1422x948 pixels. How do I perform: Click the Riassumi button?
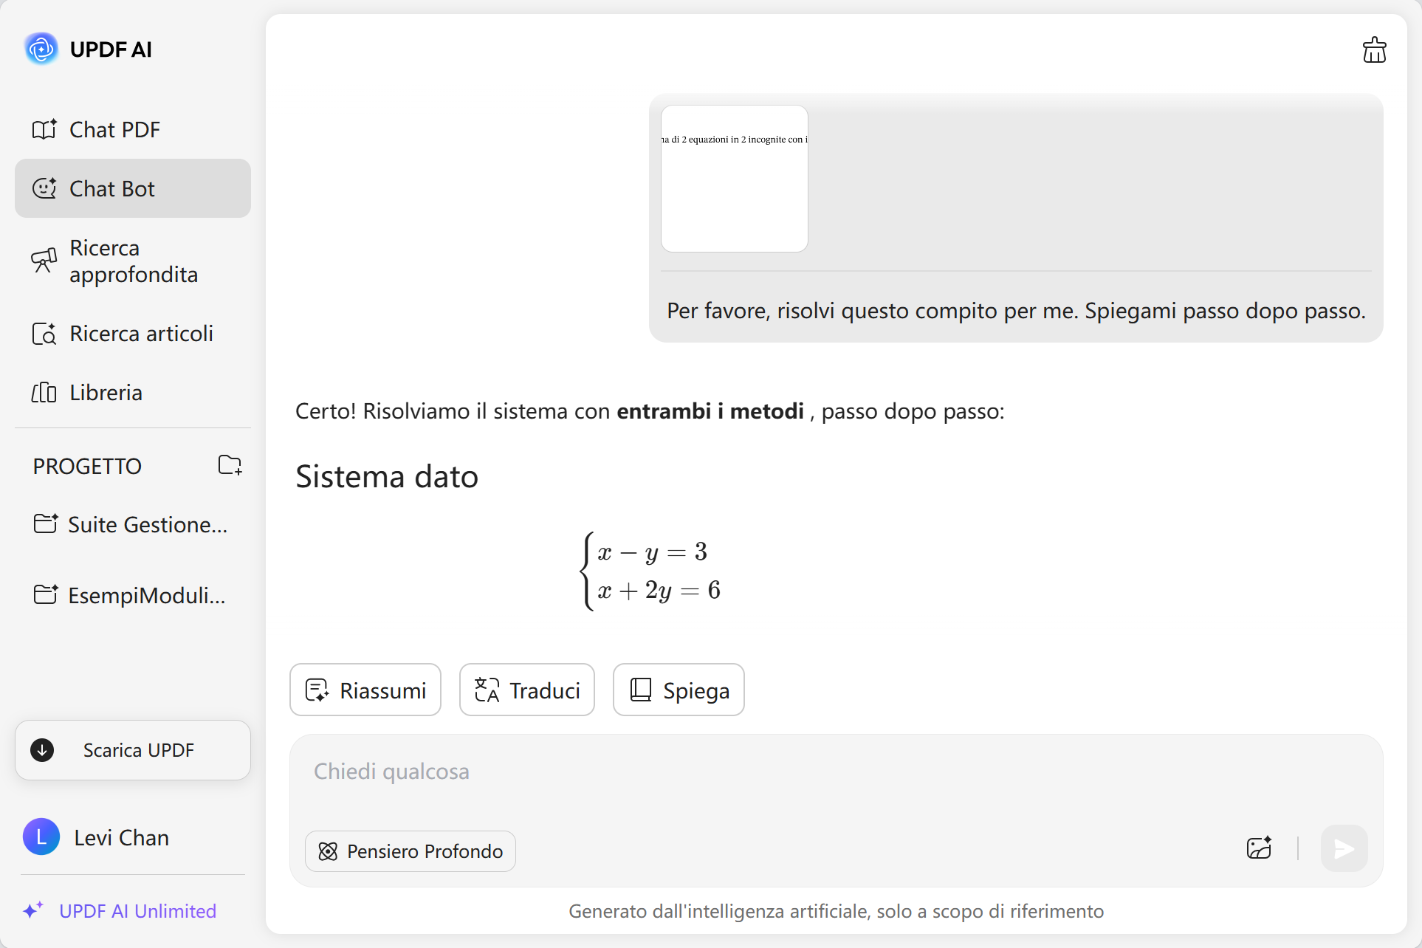(x=365, y=690)
